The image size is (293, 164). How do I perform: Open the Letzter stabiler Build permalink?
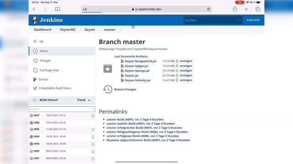tap(141, 123)
